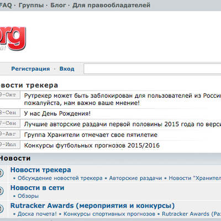Click the Новости трекера section heading
Screen dimensions: 221x221
pos(29,85)
